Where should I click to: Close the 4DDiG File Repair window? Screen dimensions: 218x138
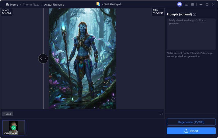[x=213, y=4]
